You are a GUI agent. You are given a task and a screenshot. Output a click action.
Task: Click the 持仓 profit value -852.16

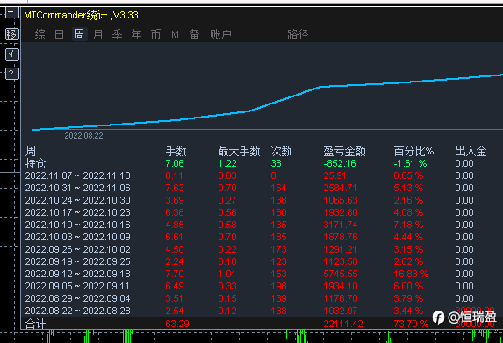(340, 163)
